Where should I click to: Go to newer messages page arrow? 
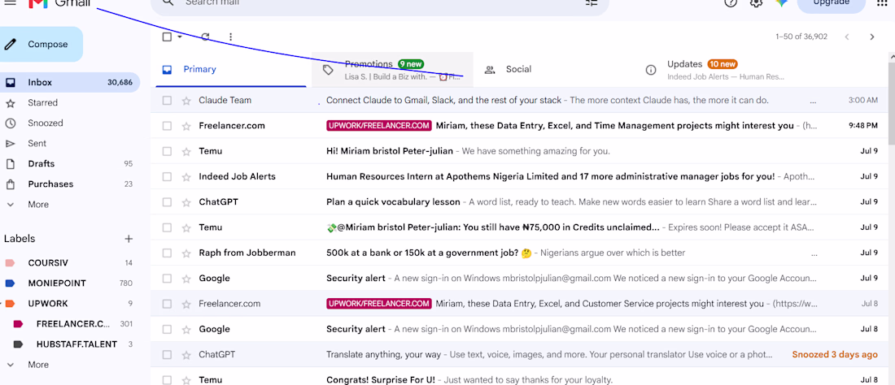coord(847,37)
